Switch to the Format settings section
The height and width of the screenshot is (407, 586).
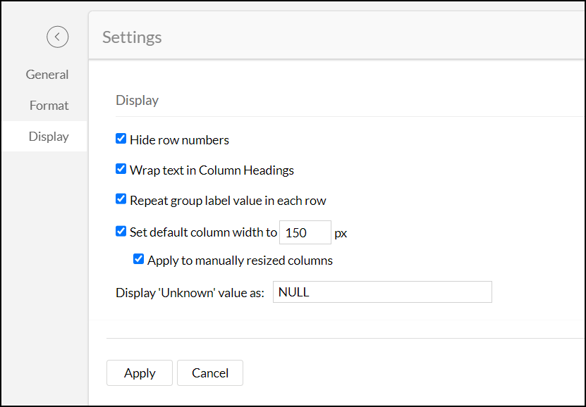point(49,105)
